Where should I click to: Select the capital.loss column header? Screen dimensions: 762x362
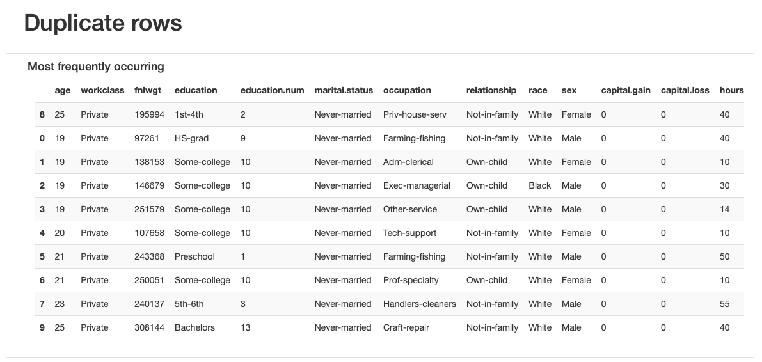point(685,91)
